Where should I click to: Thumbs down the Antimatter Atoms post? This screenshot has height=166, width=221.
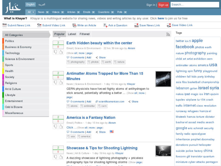point(55,83)
